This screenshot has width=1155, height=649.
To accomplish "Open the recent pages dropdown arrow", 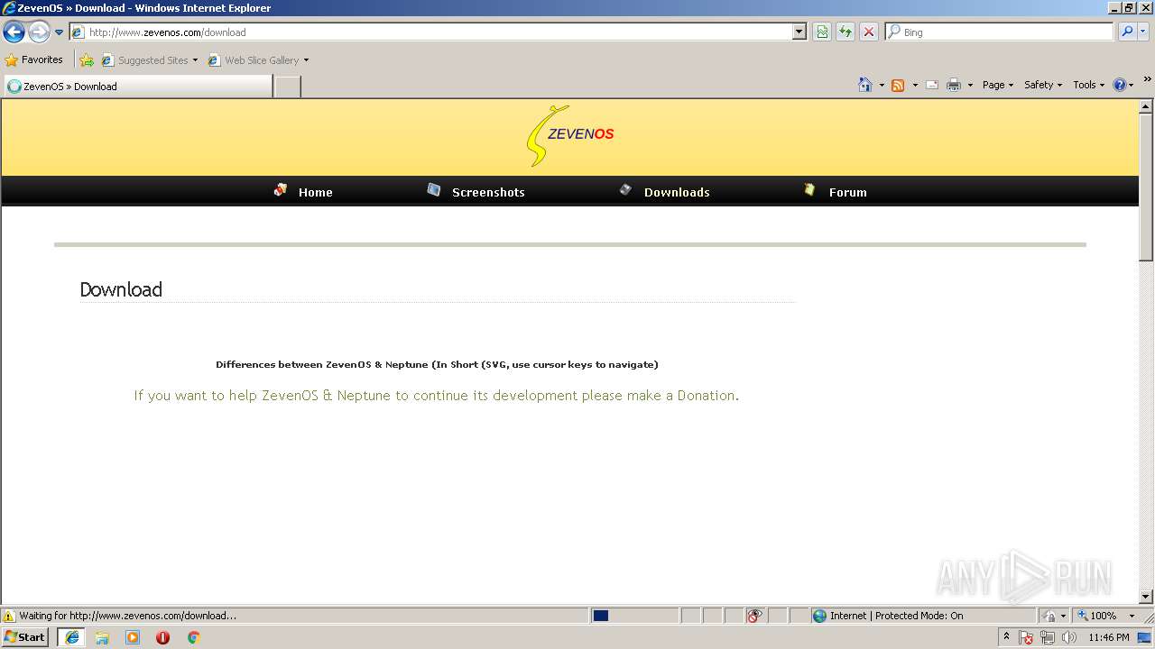I will 60,32.
